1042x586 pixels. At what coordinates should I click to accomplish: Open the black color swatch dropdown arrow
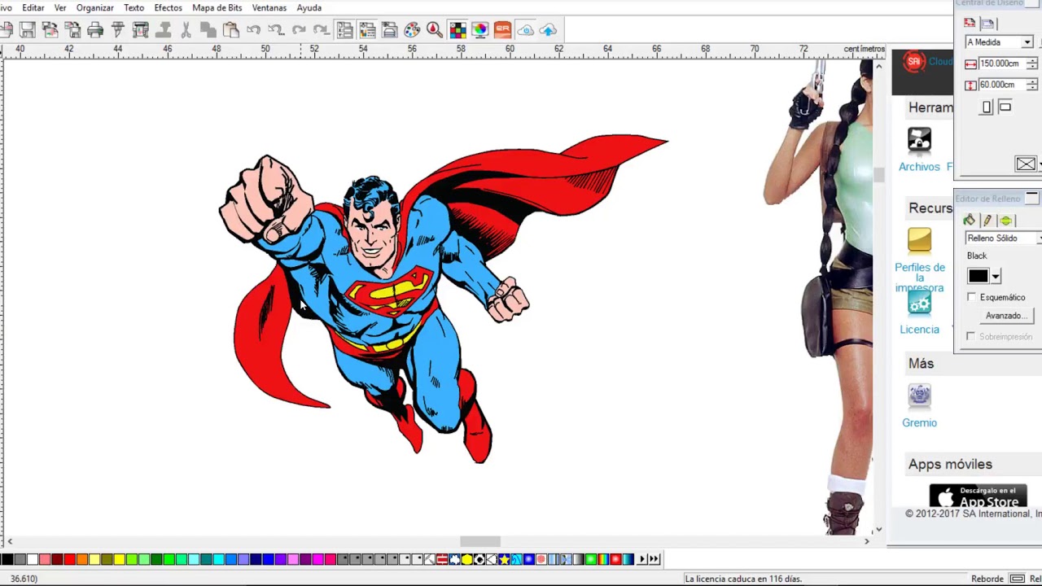(x=996, y=277)
